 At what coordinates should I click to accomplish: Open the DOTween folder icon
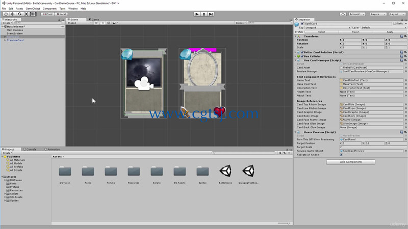[x=65, y=171]
